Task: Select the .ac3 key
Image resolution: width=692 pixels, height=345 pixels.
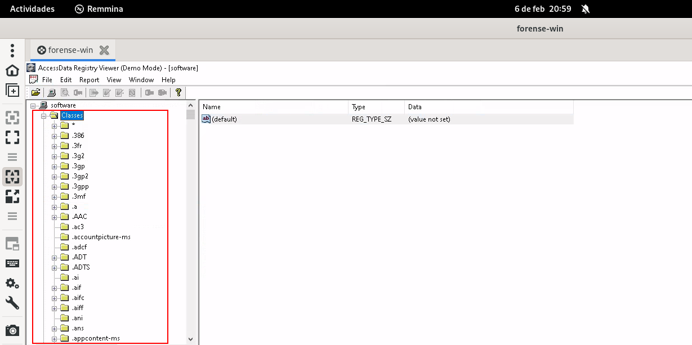Action: coord(78,227)
